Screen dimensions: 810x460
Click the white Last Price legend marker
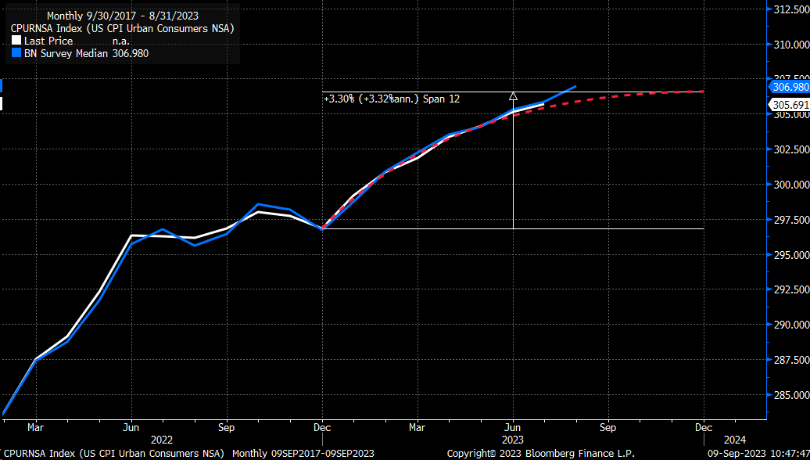(x=18, y=41)
